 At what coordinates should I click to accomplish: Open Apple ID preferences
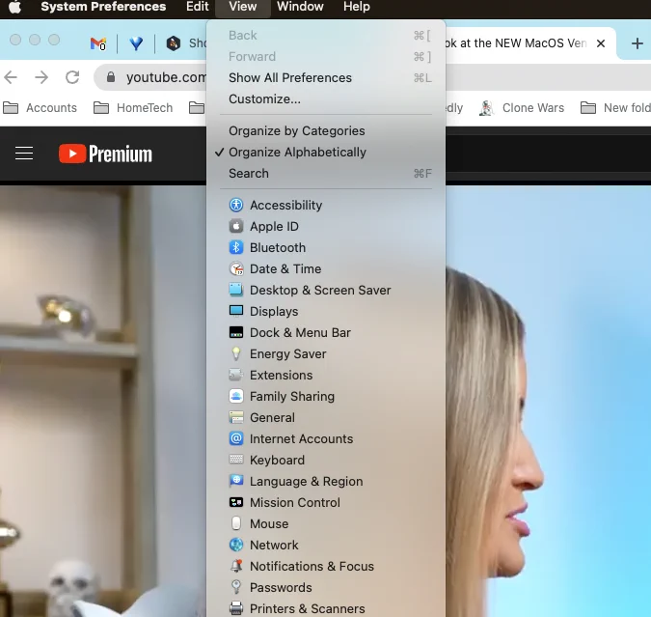[x=326, y=226]
